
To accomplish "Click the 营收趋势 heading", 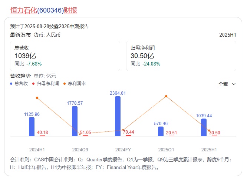I will pyautogui.click(x=20, y=76).
